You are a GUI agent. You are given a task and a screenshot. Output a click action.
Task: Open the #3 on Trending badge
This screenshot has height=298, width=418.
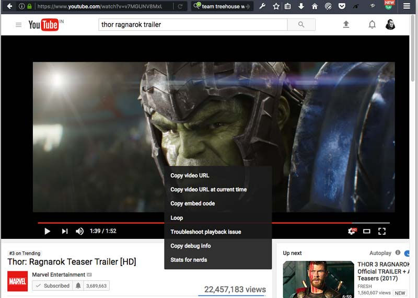coord(25,253)
